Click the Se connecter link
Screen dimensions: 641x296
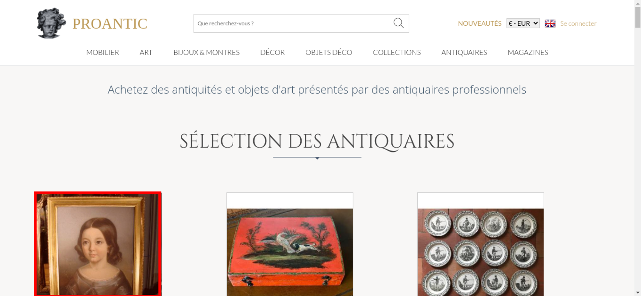tap(578, 23)
